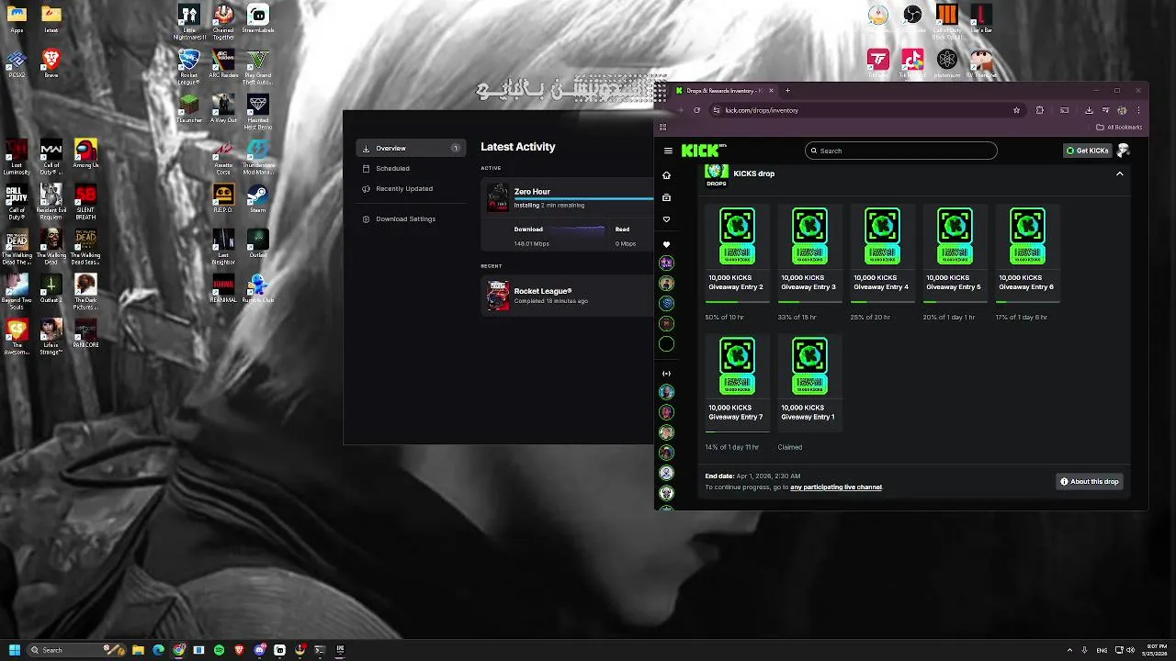Reload the Kick page
The width and height of the screenshot is (1176, 661).
click(696, 110)
